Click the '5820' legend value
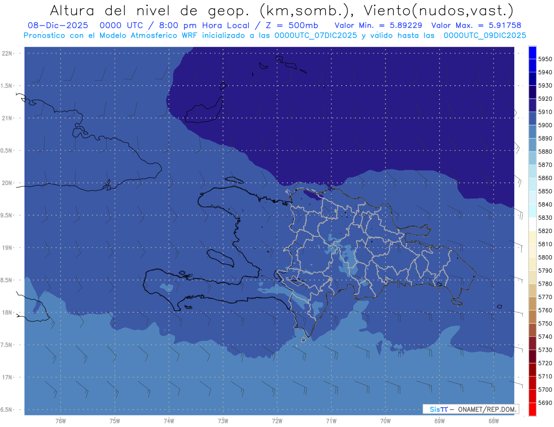The width and height of the screenshot is (554, 427). click(545, 231)
